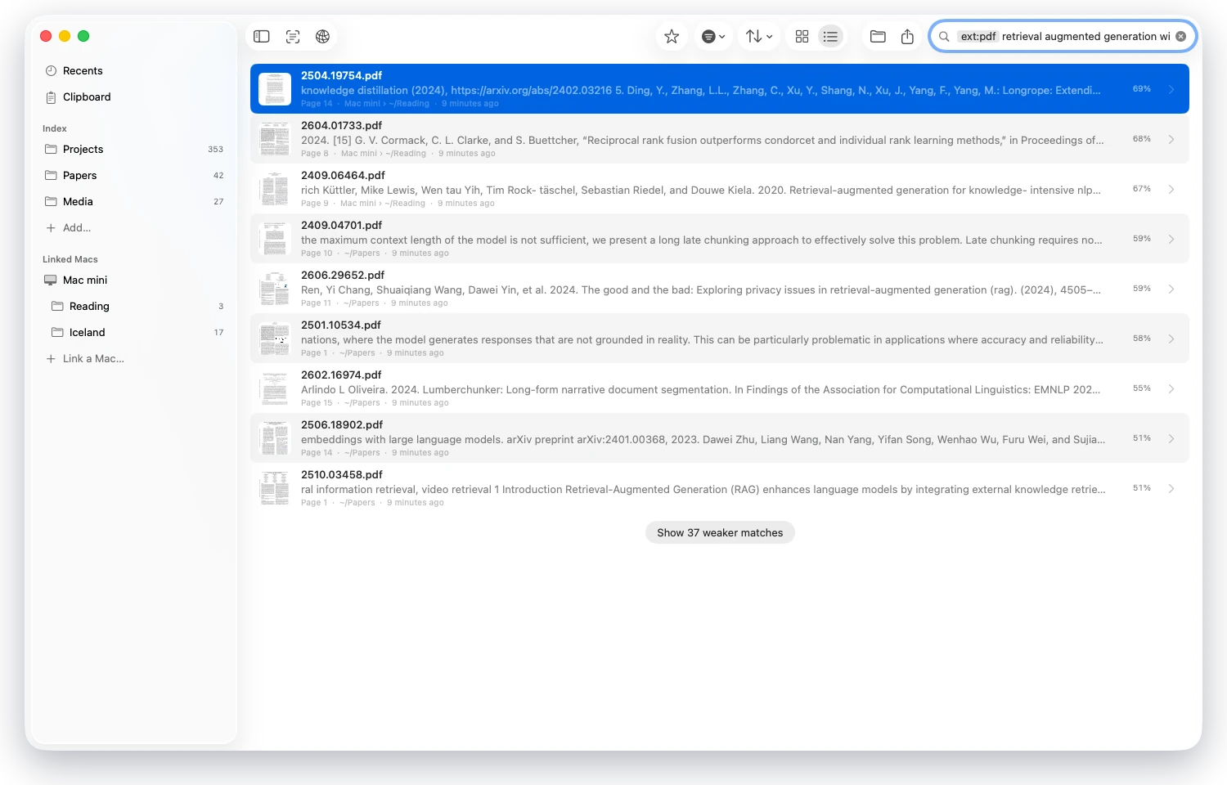Select result 2409.06464.pdf
Image resolution: width=1227 pixels, height=785 pixels.
click(x=720, y=189)
